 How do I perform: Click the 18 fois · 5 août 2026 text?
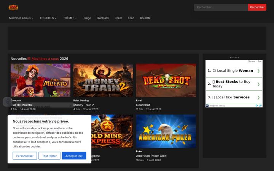[x=148, y=160]
